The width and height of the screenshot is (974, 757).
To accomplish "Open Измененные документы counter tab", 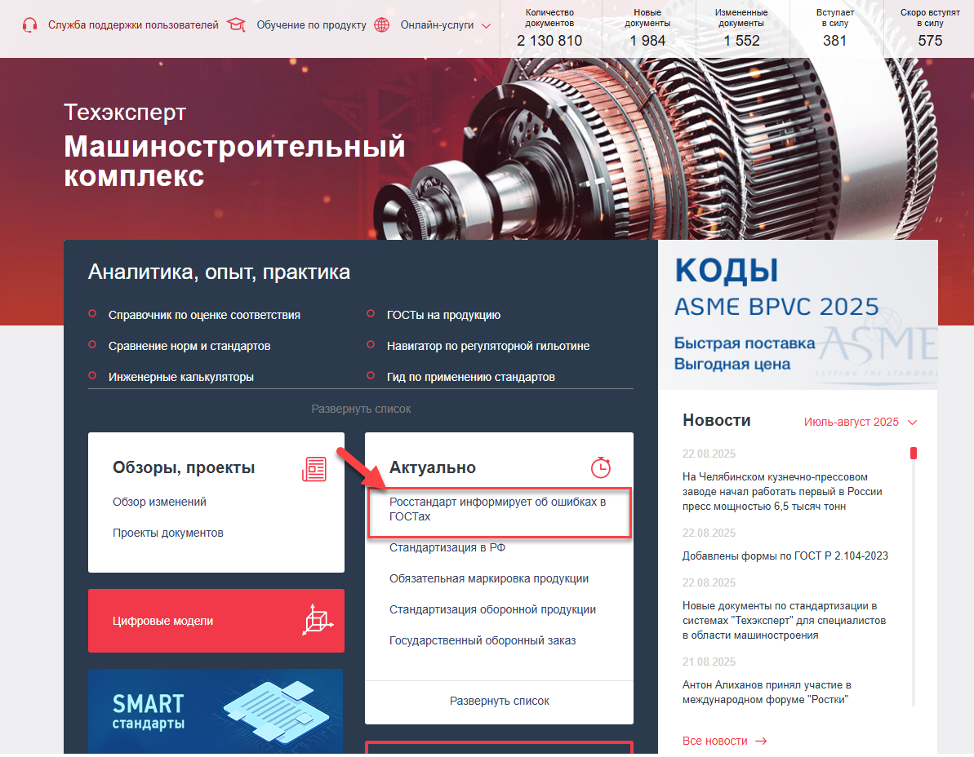I will [741, 29].
